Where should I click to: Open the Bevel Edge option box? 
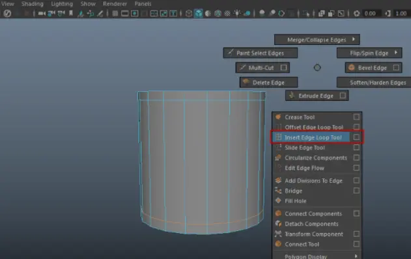(396, 68)
